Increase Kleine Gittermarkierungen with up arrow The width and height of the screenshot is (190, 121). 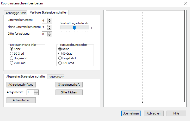[x=50, y=26]
